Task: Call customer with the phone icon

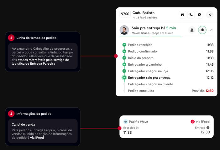Action: [x=191, y=15]
